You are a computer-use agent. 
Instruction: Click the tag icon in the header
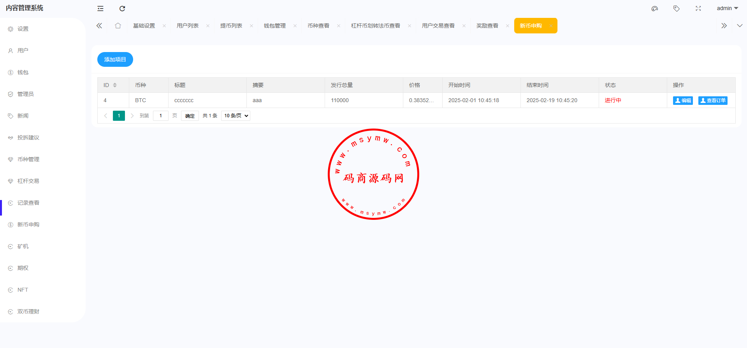click(x=677, y=9)
